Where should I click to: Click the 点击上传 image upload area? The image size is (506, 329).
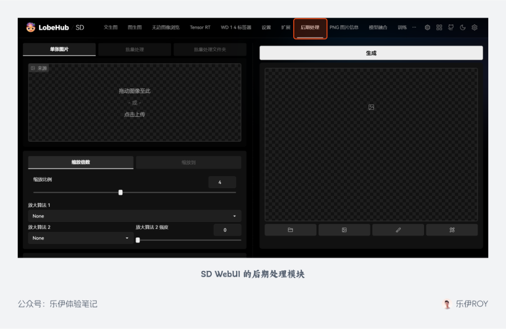click(x=134, y=114)
